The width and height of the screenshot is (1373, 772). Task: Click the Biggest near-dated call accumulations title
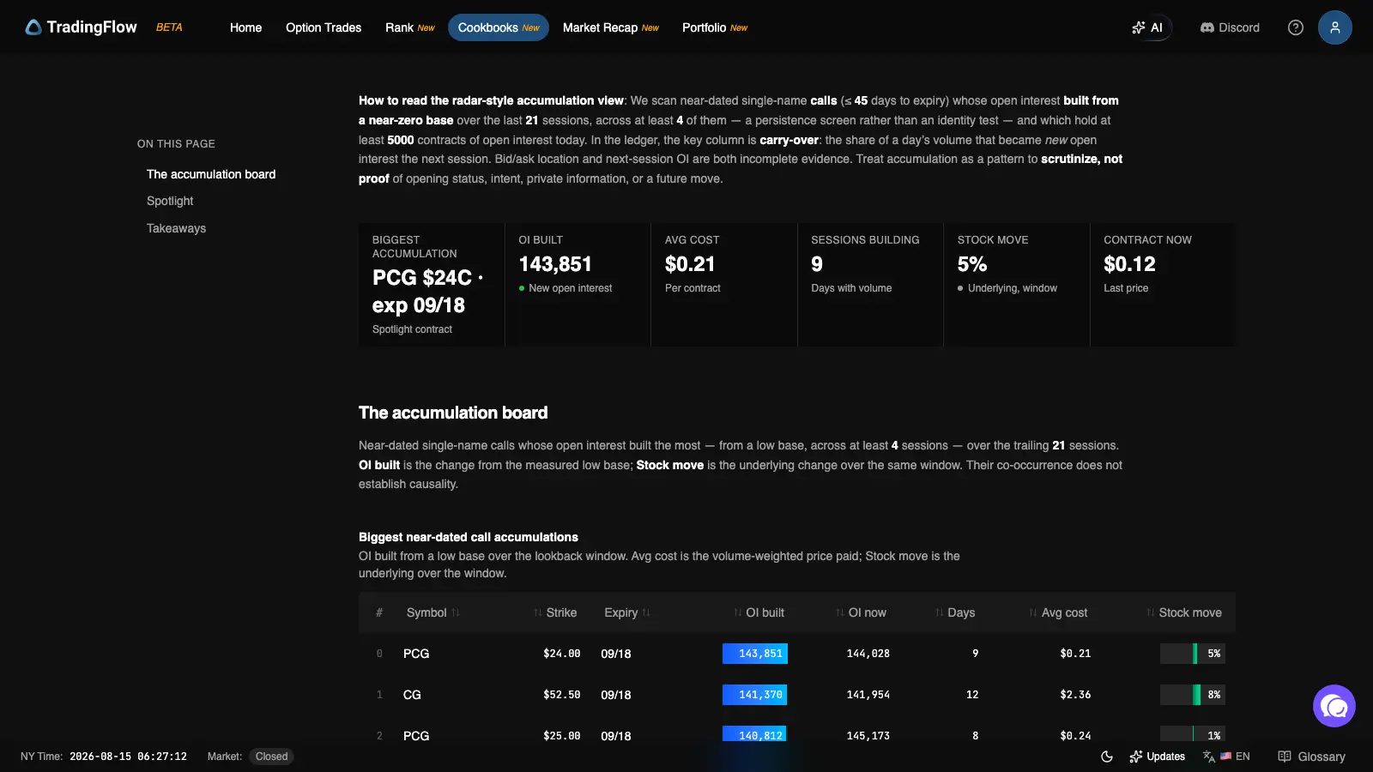[469, 537]
